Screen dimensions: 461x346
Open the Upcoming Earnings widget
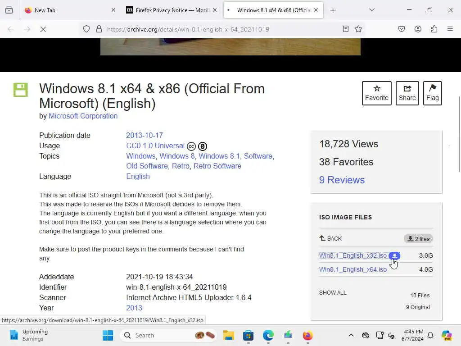click(28, 335)
